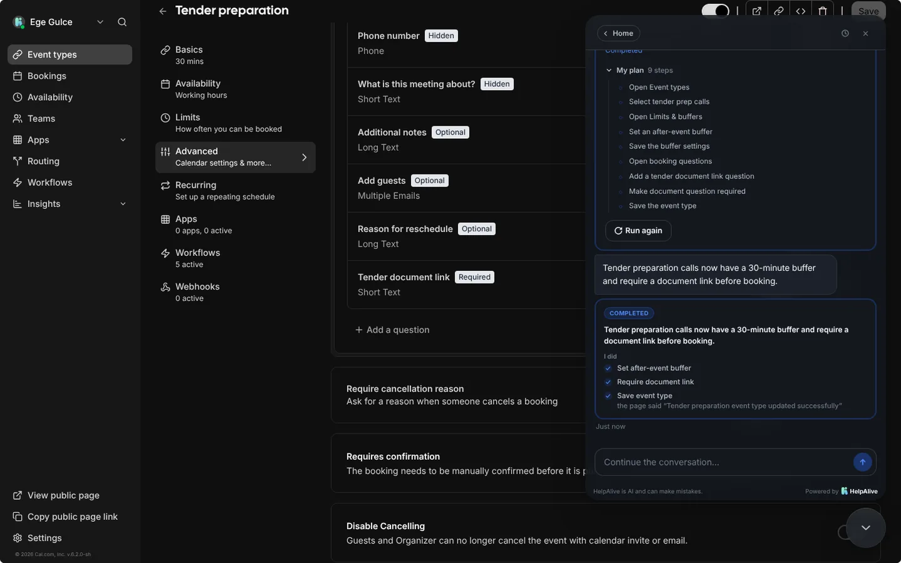This screenshot has height=563, width=901.
Task: Click the Run again button
Action: pyautogui.click(x=638, y=231)
